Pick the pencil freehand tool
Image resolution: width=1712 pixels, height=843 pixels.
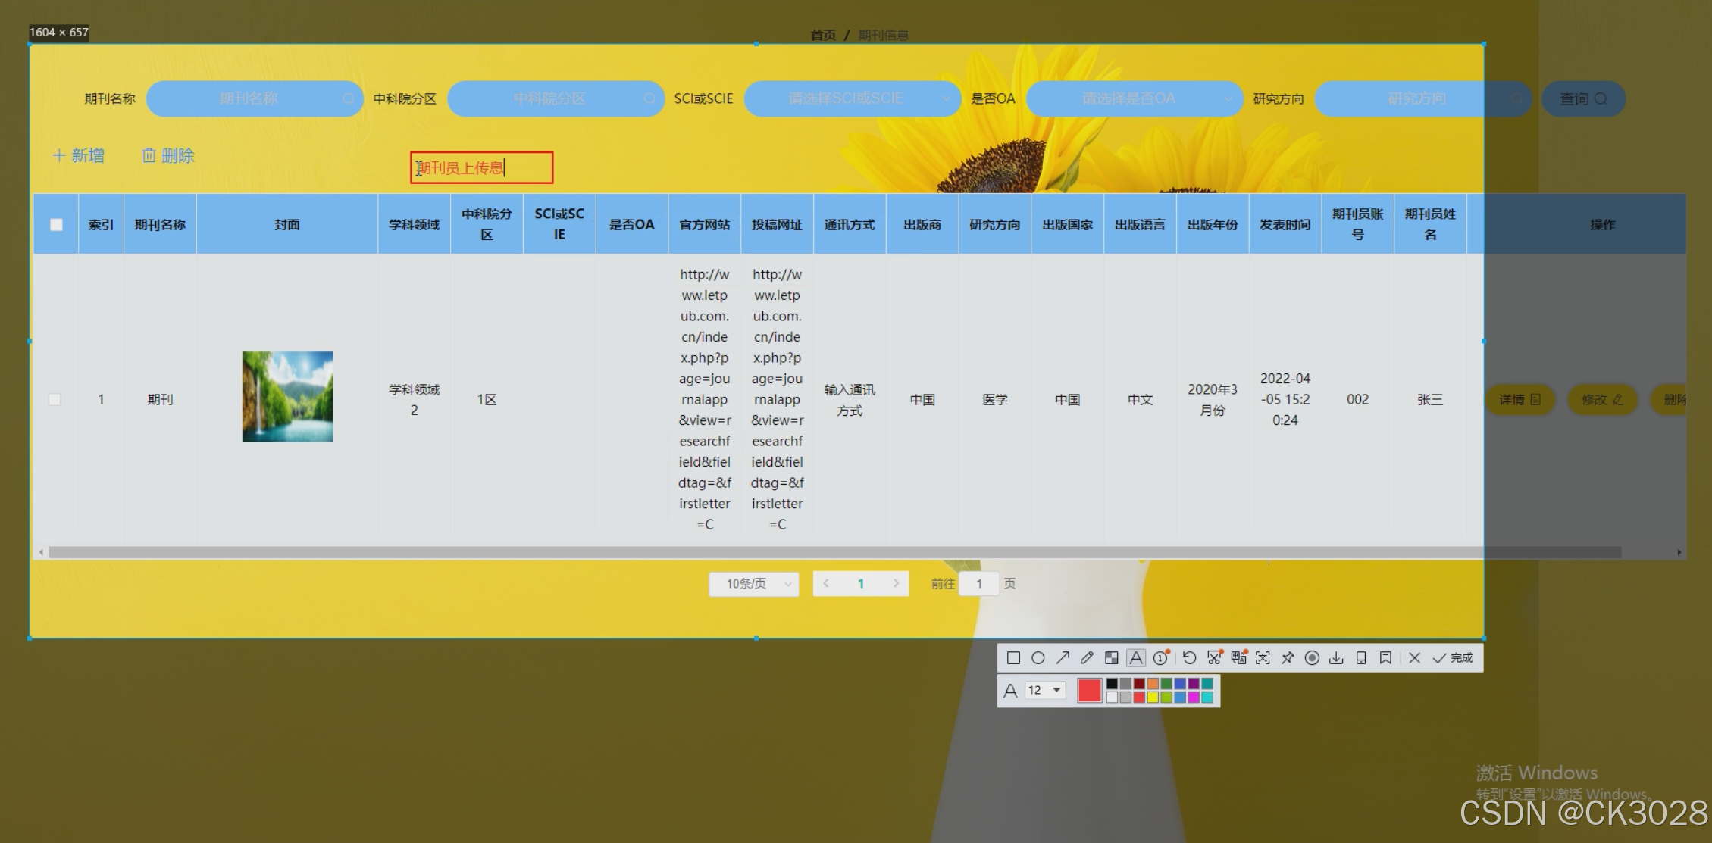pos(1087,658)
